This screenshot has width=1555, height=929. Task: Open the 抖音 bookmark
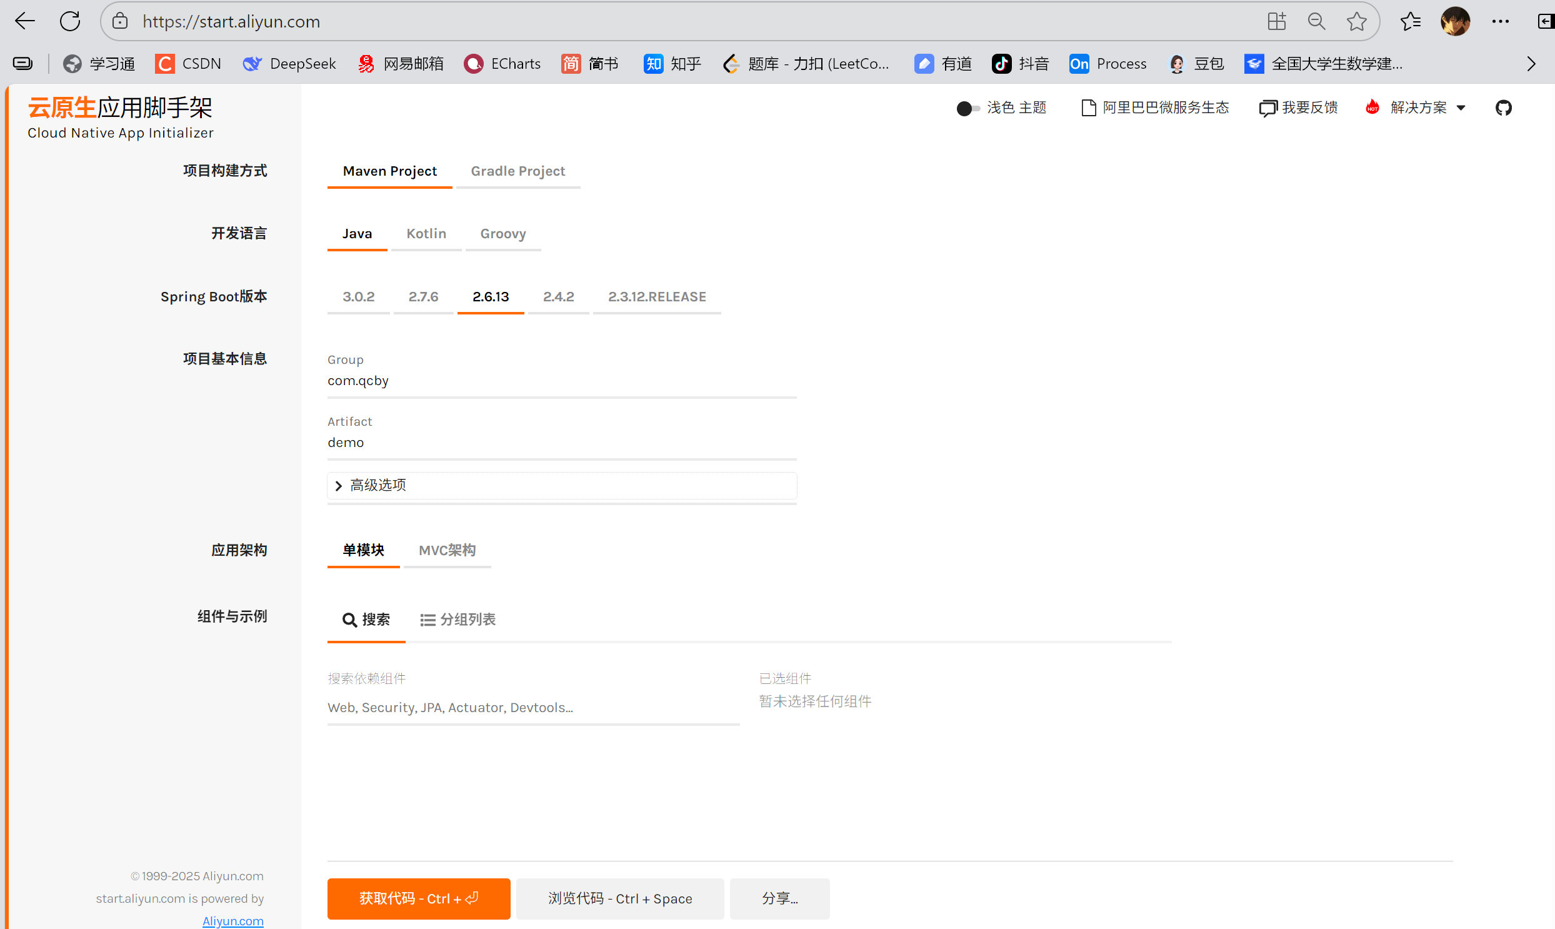tap(1021, 64)
